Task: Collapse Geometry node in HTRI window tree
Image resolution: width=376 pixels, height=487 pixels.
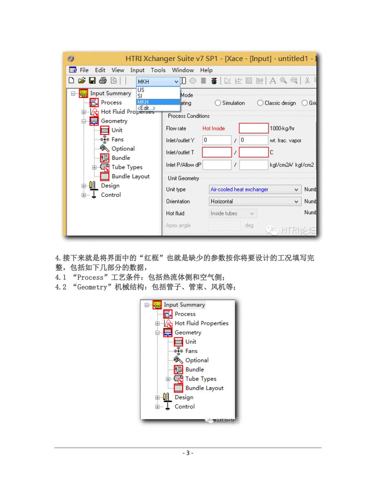Action: coord(83,121)
